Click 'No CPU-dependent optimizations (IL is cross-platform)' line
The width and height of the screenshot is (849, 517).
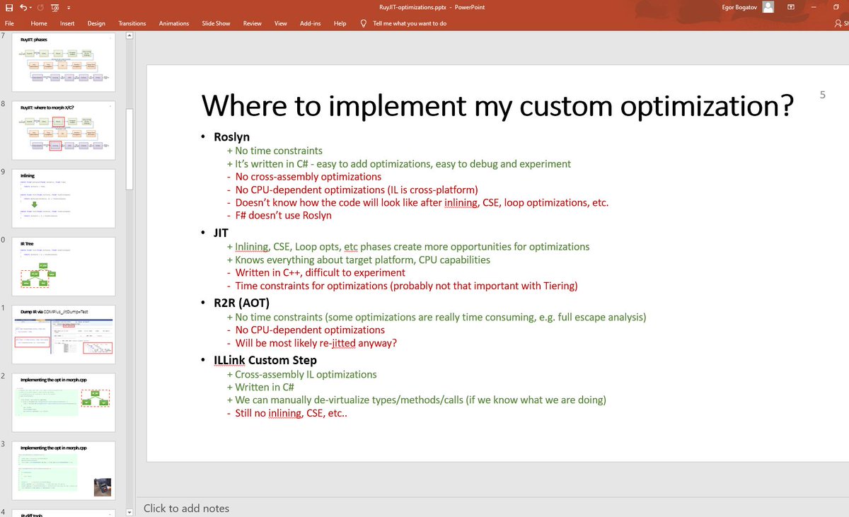pos(352,190)
